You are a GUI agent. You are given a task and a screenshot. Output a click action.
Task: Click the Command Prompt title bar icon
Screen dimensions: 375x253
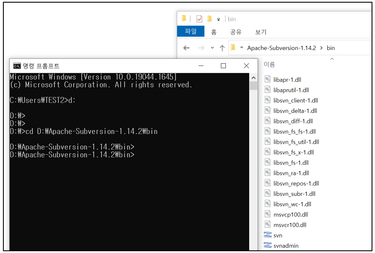[x=17, y=66]
